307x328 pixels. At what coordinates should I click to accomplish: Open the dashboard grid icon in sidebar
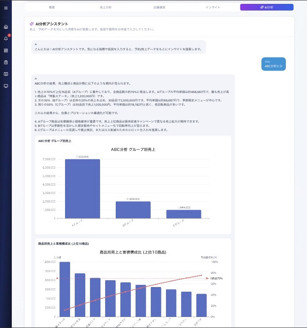(6, 50)
